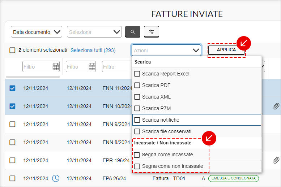281x187 pixels.
Task: Click paperclip attachment icon on FPR 196/24 row
Action: click(276, 160)
